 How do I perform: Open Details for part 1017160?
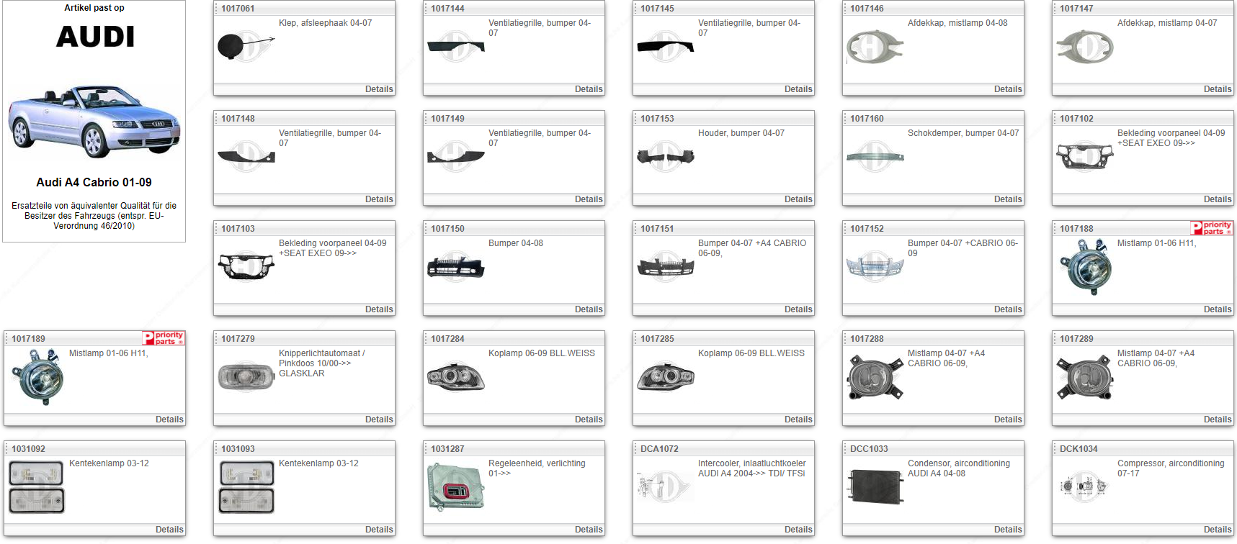(x=1008, y=199)
